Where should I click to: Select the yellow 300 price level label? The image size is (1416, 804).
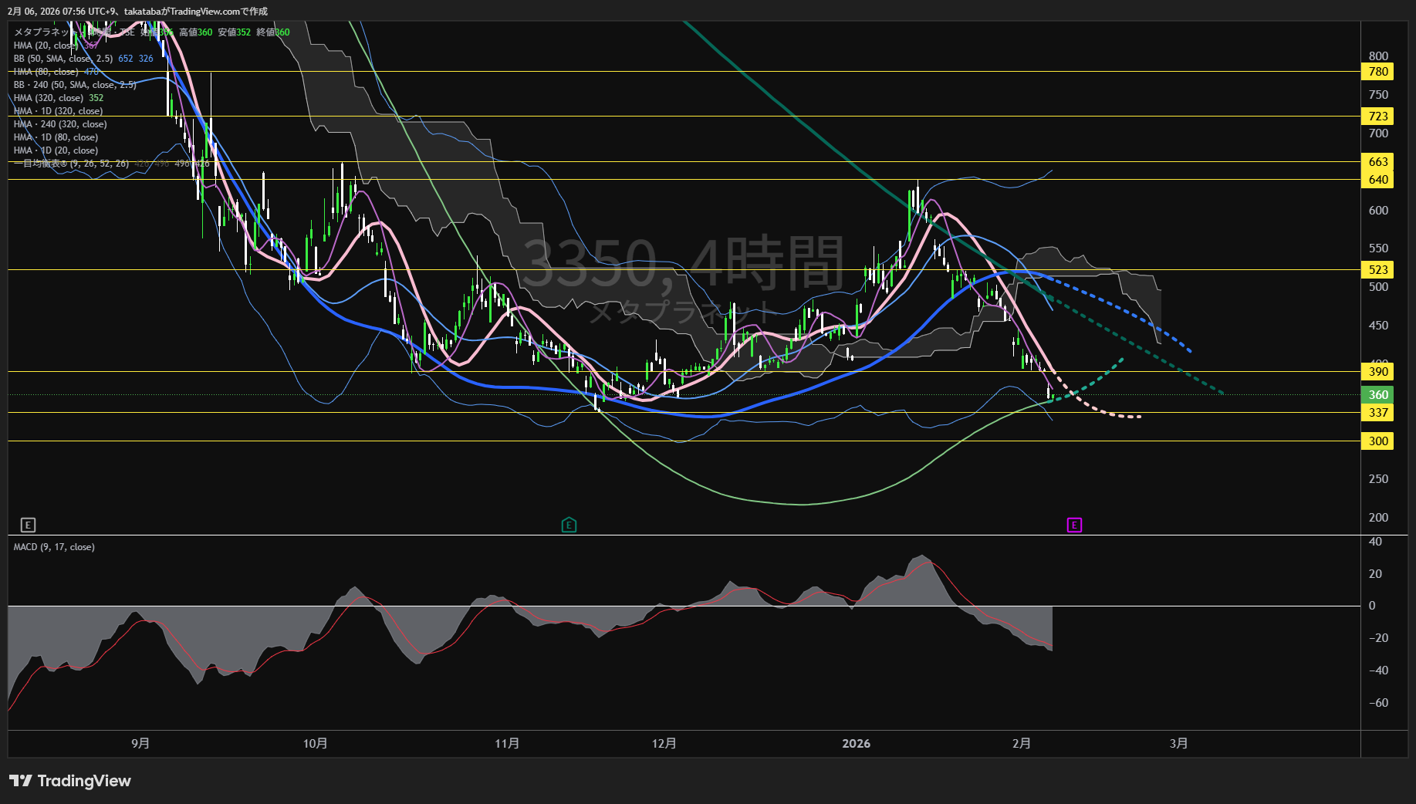pos(1378,441)
